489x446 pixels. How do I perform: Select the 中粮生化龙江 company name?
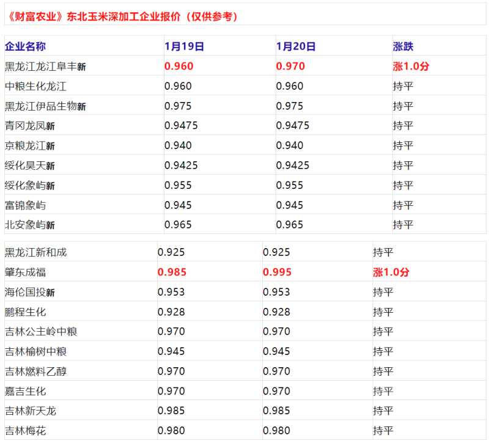[35, 86]
